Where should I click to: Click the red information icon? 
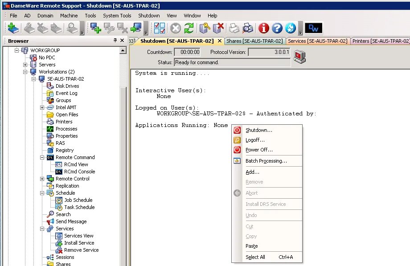click(263, 28)
